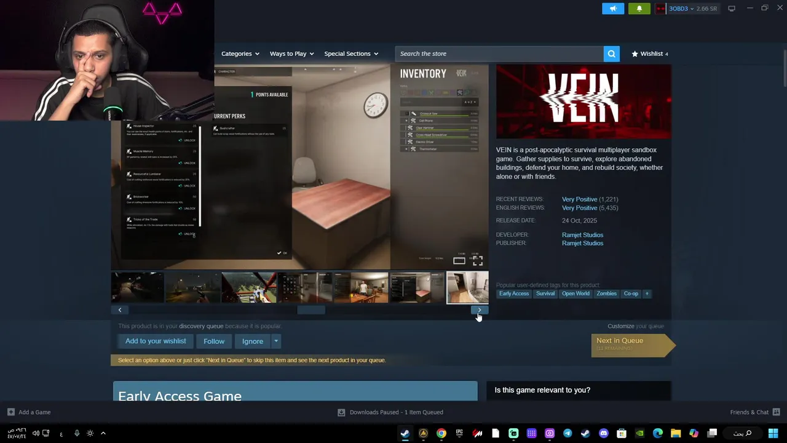Screen dimensions: 787x443
Task: Show hidden system tray icons chevron
Action: [103, 433]
